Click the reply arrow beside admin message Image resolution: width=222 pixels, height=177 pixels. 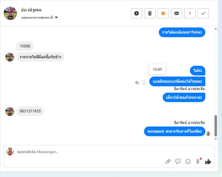click(137, 83)
